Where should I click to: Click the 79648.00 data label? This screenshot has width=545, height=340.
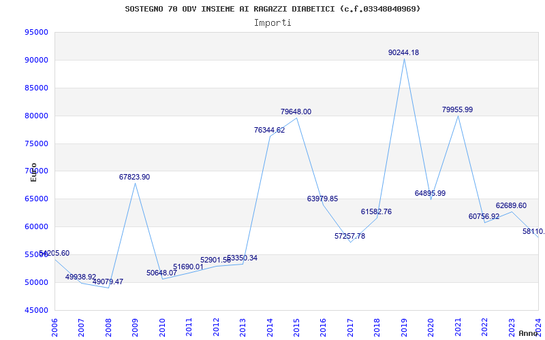tap(296, 112)
